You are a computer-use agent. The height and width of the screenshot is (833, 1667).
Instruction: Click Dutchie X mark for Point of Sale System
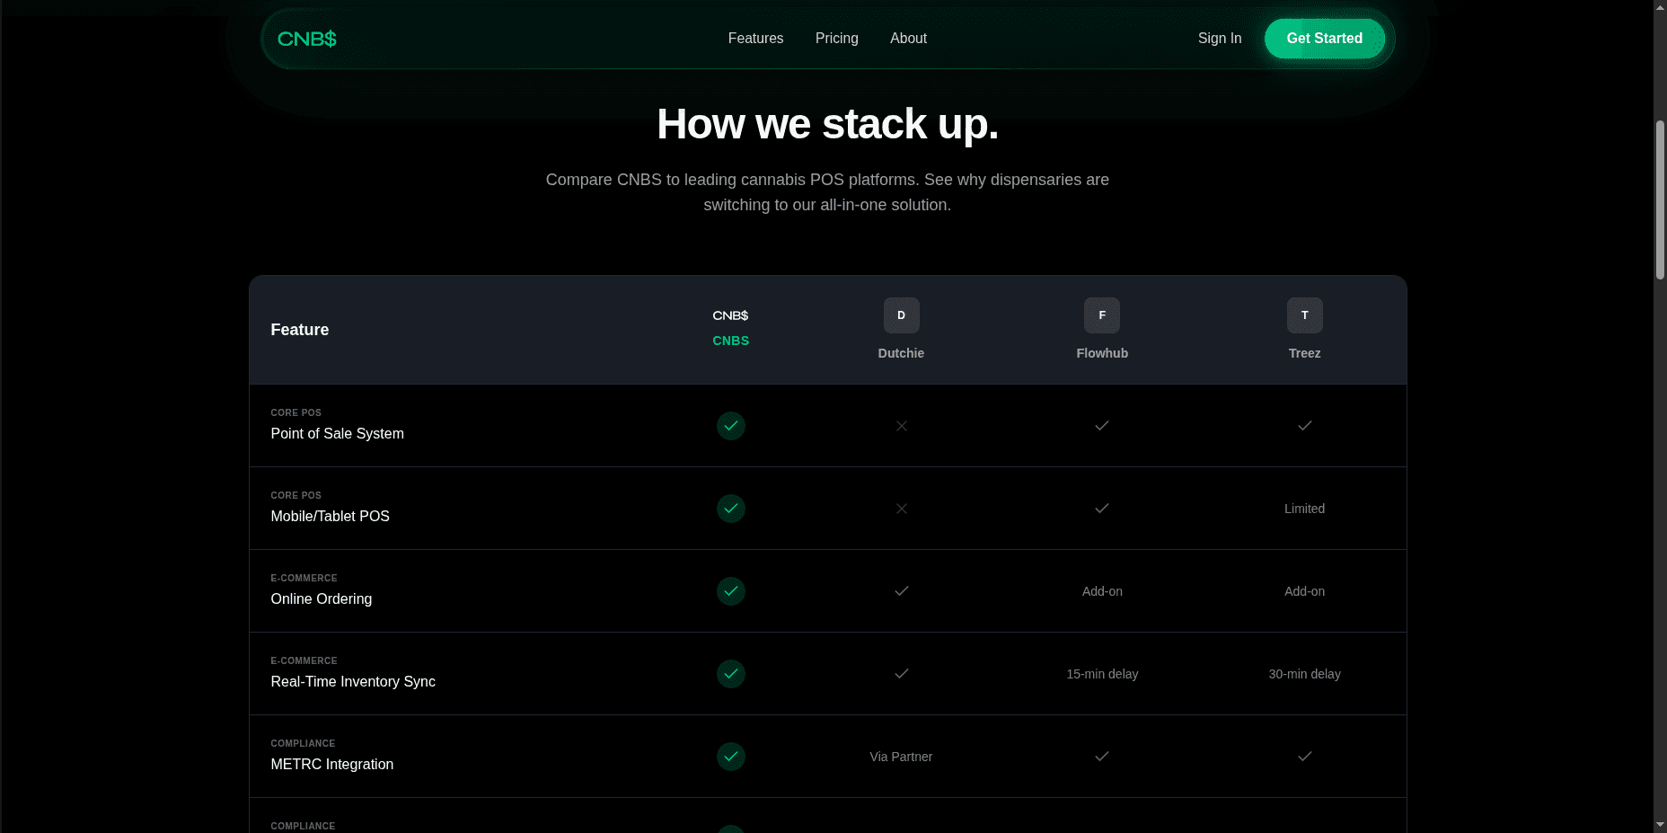pos(901,426)
